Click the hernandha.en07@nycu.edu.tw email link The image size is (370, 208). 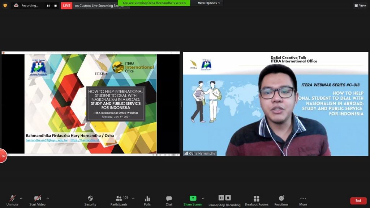pos(47,140)
